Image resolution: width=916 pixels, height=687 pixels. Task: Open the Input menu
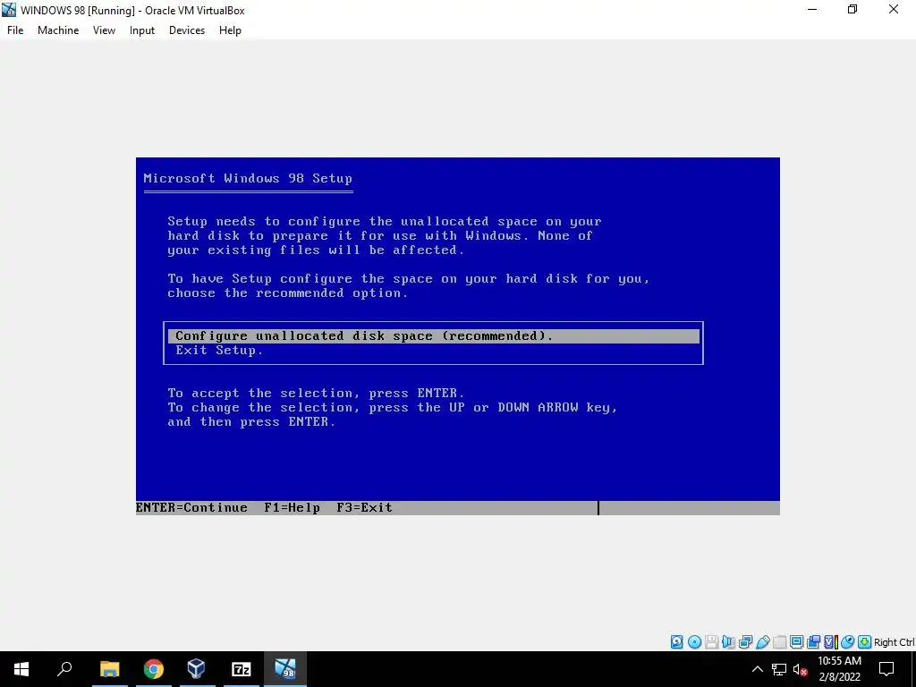[x=142, y=30]
